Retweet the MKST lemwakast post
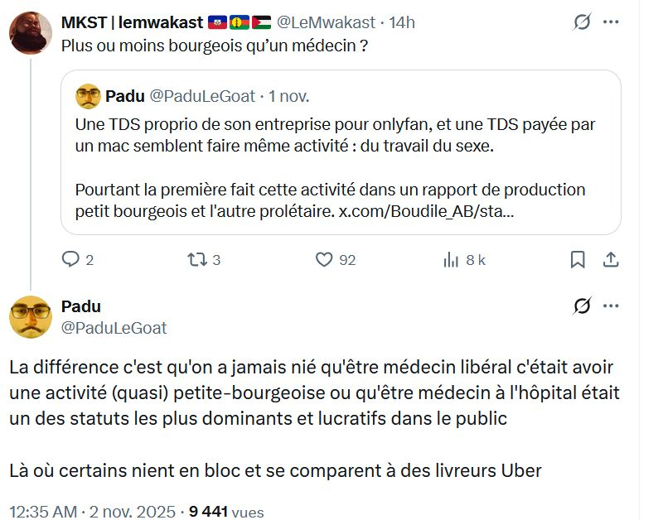The image size is (663, 520). pyautogui.click(x=196, y=259)
